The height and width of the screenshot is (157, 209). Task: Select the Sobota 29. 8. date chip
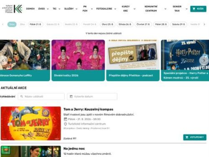tap(178, 24)
